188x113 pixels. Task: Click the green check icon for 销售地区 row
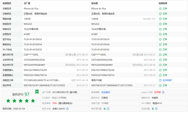[160, 29]
